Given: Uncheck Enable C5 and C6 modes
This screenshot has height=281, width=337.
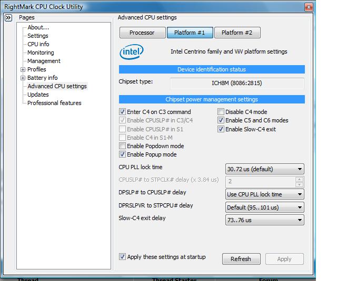Looking at the screenshot, I should [221, 120].
